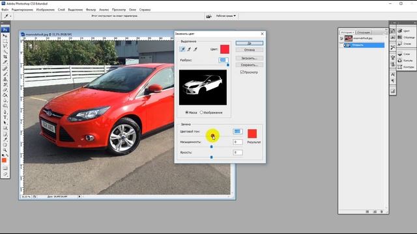Open the Редактирование menu

pos(22,10)
